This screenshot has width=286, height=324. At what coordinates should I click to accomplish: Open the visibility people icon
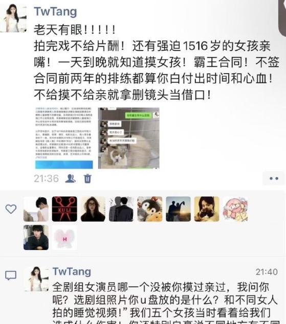click(x=70, y=178)
